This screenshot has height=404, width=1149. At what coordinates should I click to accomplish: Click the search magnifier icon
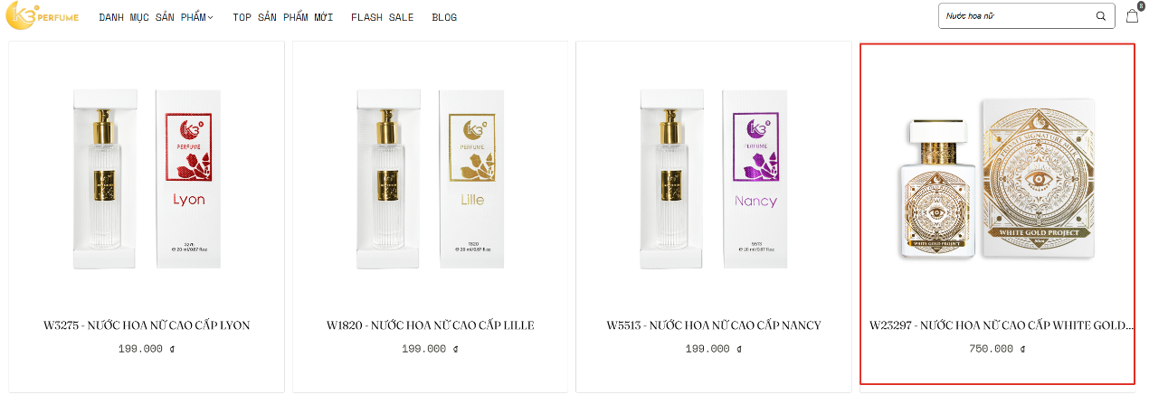(1101, 16)
